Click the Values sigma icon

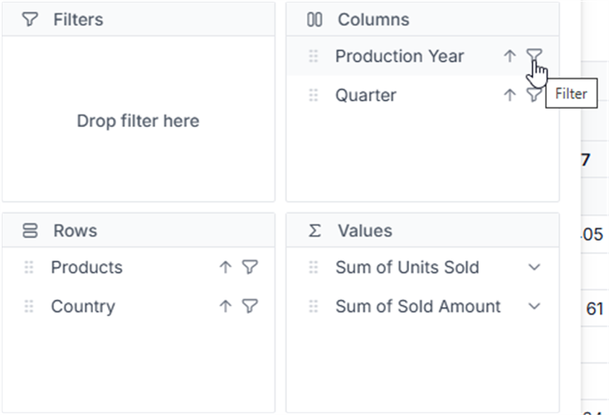pos(314,231)
